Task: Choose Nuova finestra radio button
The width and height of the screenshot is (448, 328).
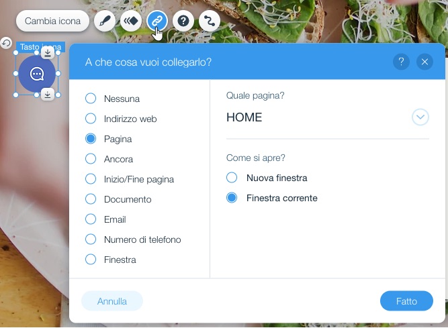Action: pos(267,178)
